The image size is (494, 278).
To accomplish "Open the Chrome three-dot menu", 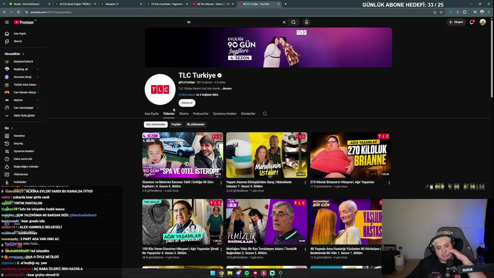I will click(489, 12).
